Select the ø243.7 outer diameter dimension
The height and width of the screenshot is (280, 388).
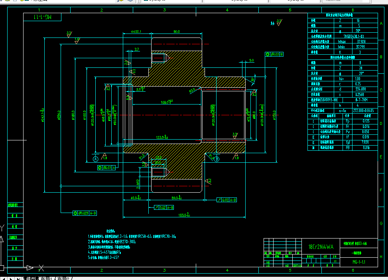point(42,115)
